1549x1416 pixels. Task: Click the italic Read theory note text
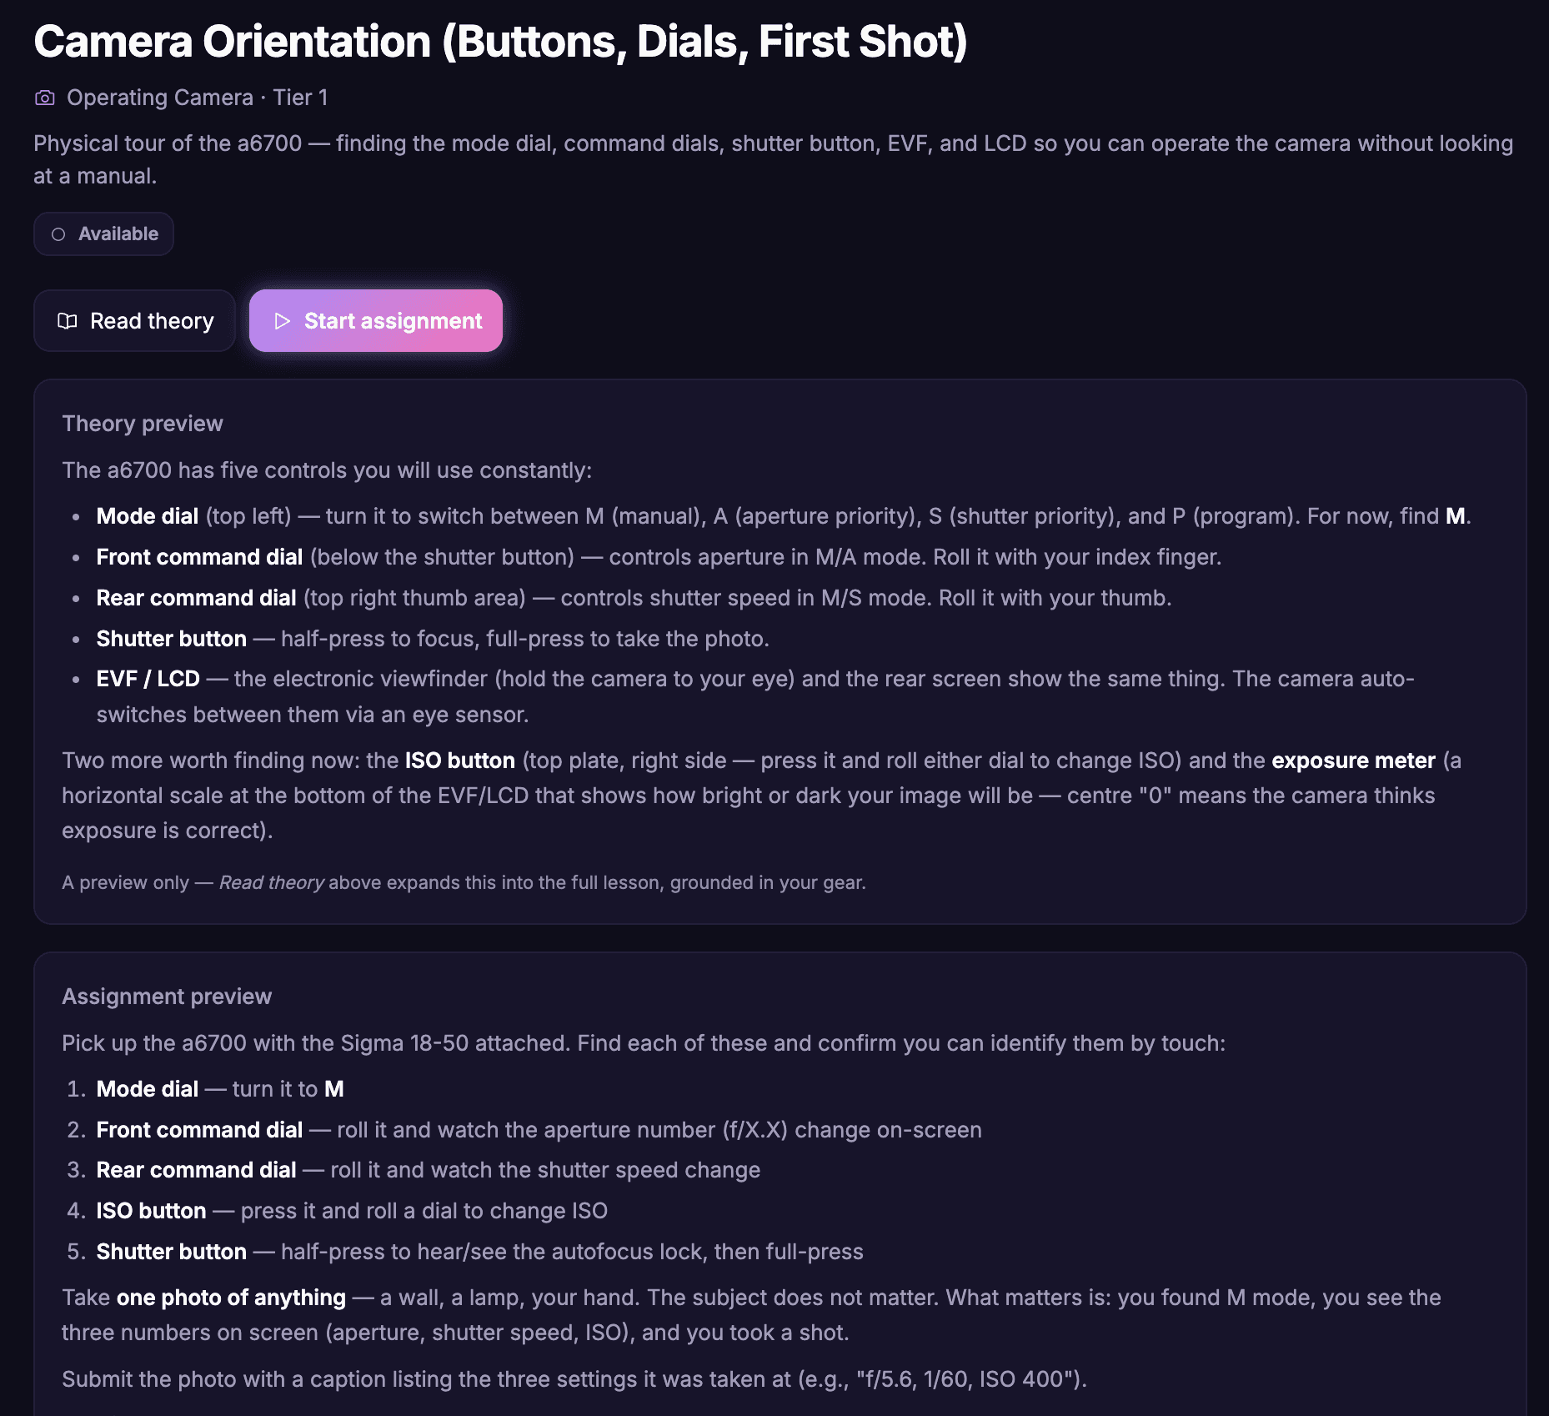coord(271,882)
